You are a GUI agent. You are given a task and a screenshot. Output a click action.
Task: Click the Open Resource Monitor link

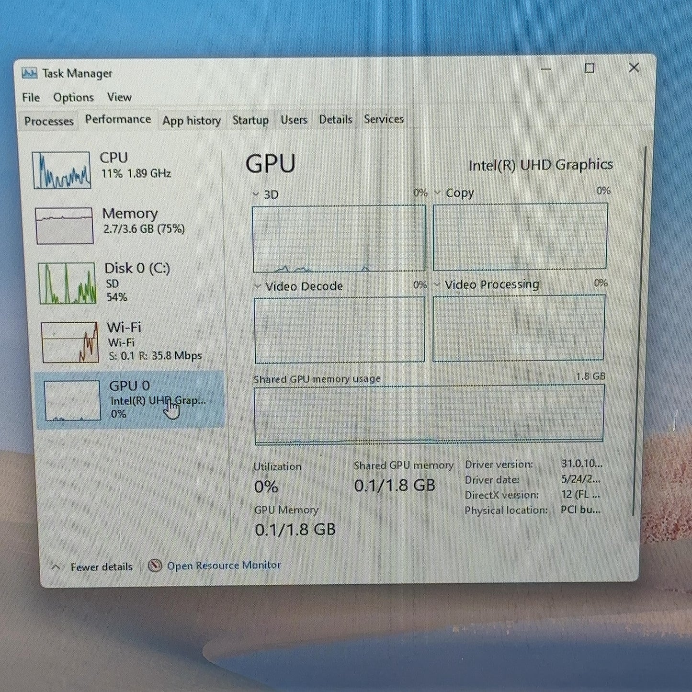224,565
